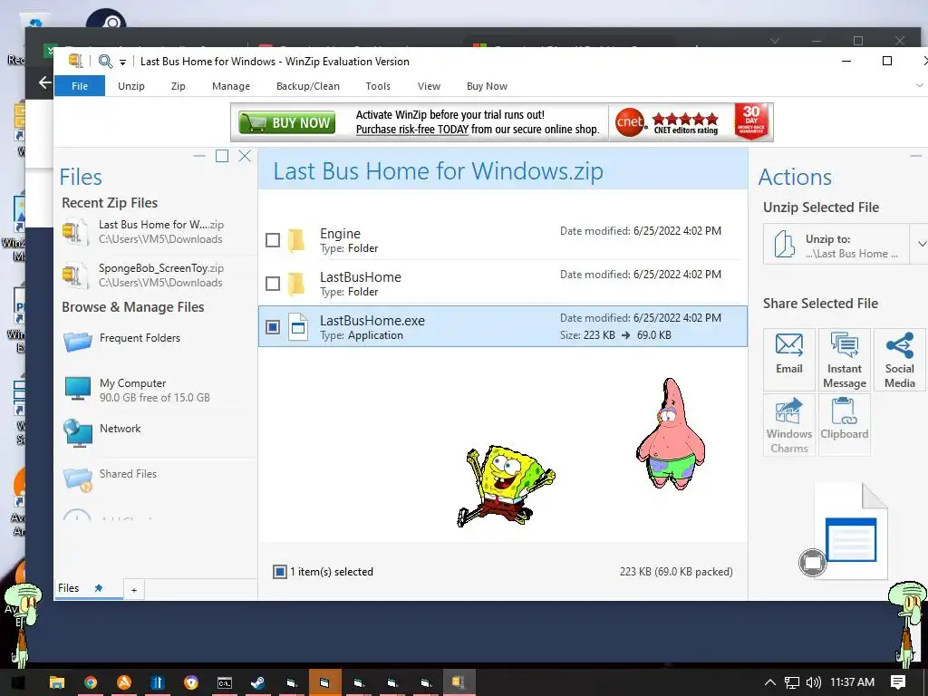This screenshot has width=928, height=696.
Task: Click the Patrick screen toy character
Action: point(671,434)
